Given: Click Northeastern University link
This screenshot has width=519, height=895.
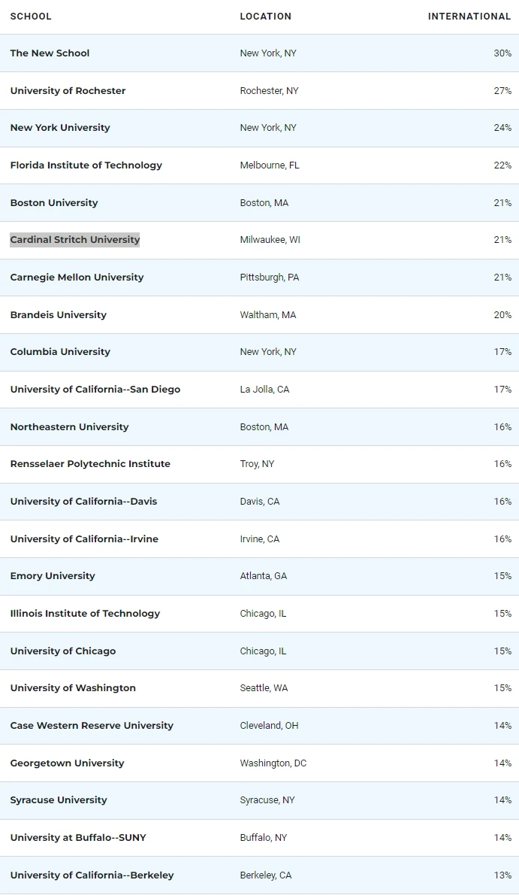Looking at the screenshot, I should click(69, 427).
